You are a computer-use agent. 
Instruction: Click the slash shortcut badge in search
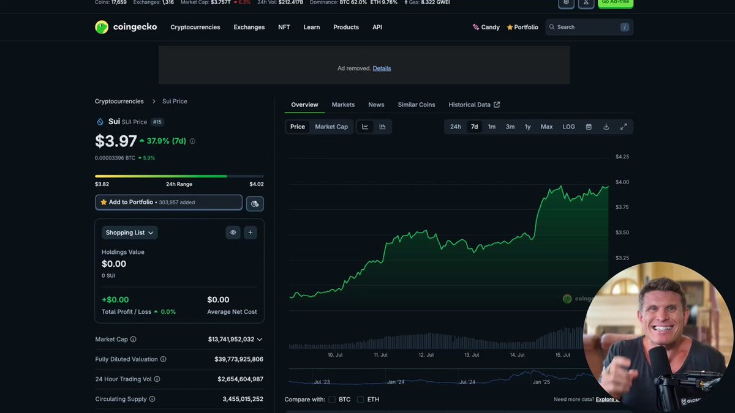click(x=624, y=27)
